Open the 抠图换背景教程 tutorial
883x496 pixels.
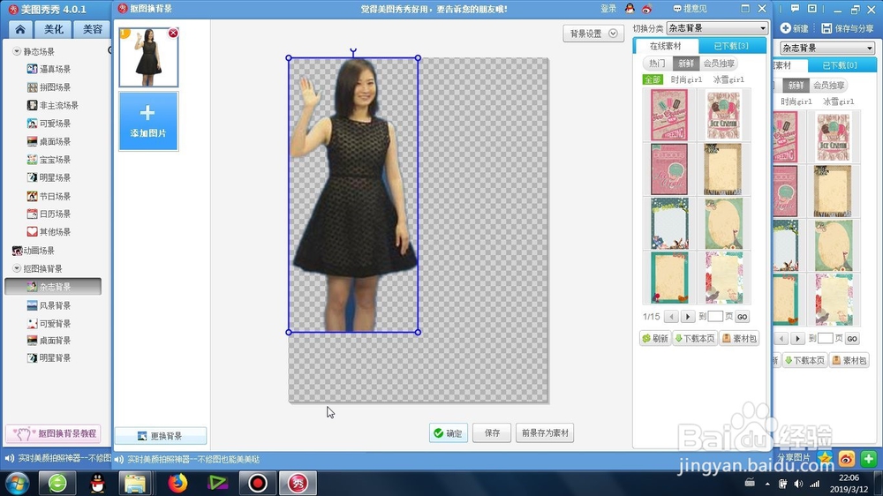pyautogui.click(x=54, y=433)
